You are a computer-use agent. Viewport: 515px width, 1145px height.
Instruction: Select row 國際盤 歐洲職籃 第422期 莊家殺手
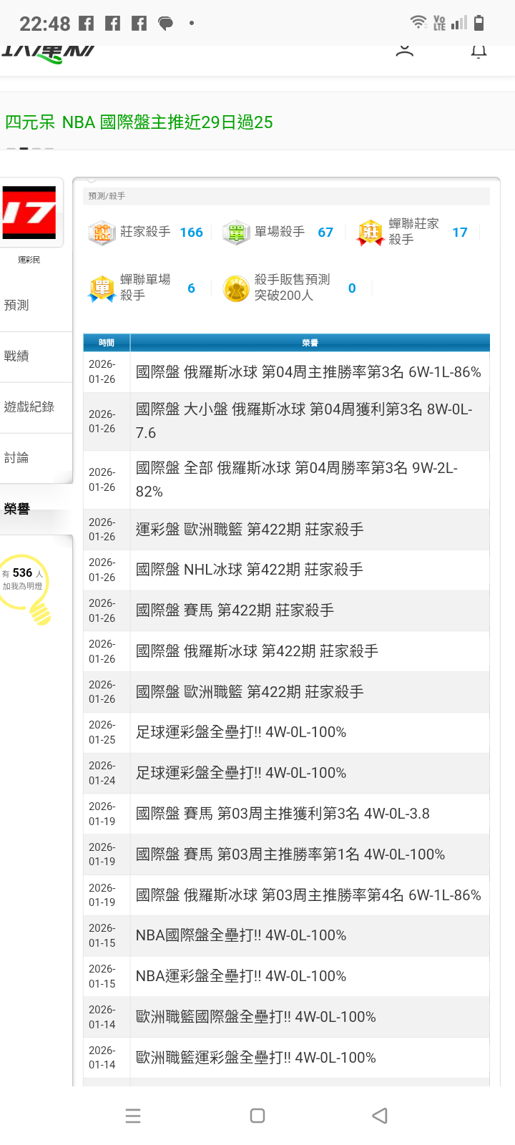click(286, 692)
